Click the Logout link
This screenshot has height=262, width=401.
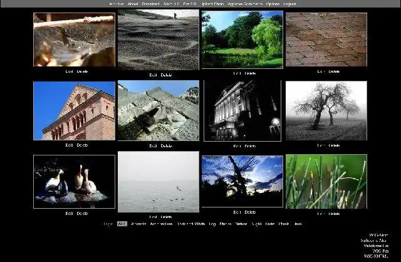coord(289,4)
